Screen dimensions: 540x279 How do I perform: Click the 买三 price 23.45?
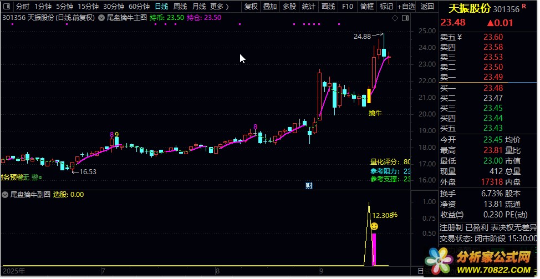tap(493, 108)
